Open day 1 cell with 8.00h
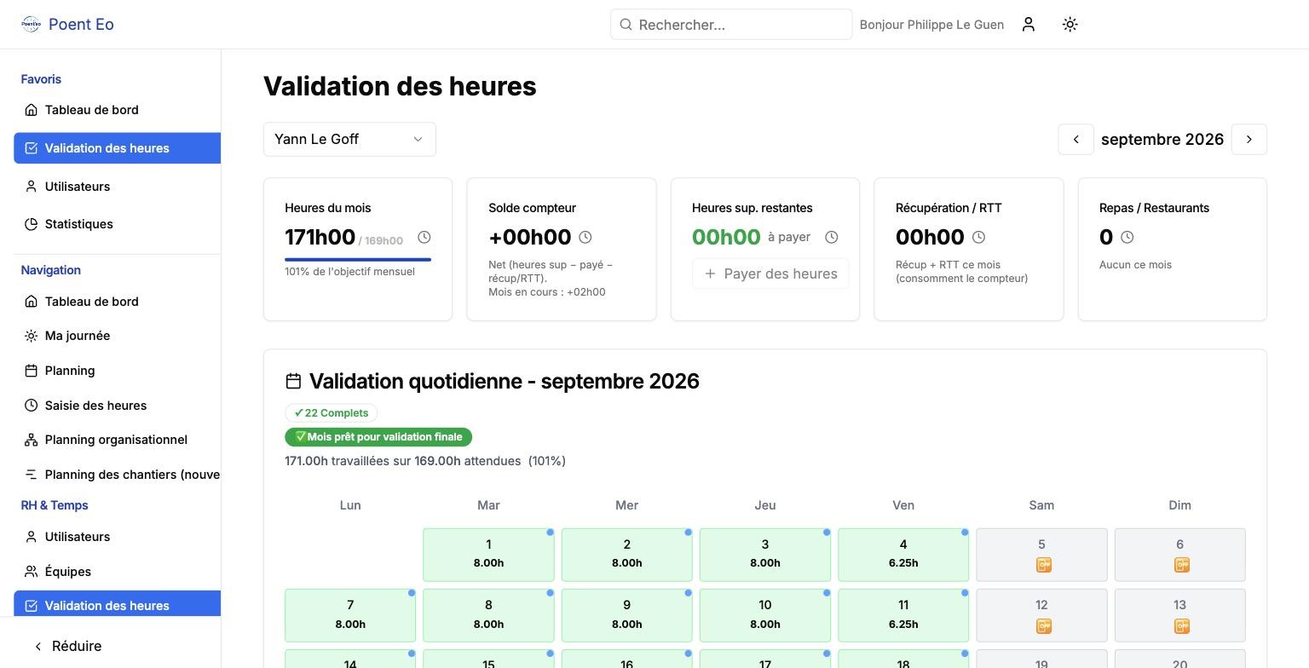1309x668 pixels. (x=488, y=555)
